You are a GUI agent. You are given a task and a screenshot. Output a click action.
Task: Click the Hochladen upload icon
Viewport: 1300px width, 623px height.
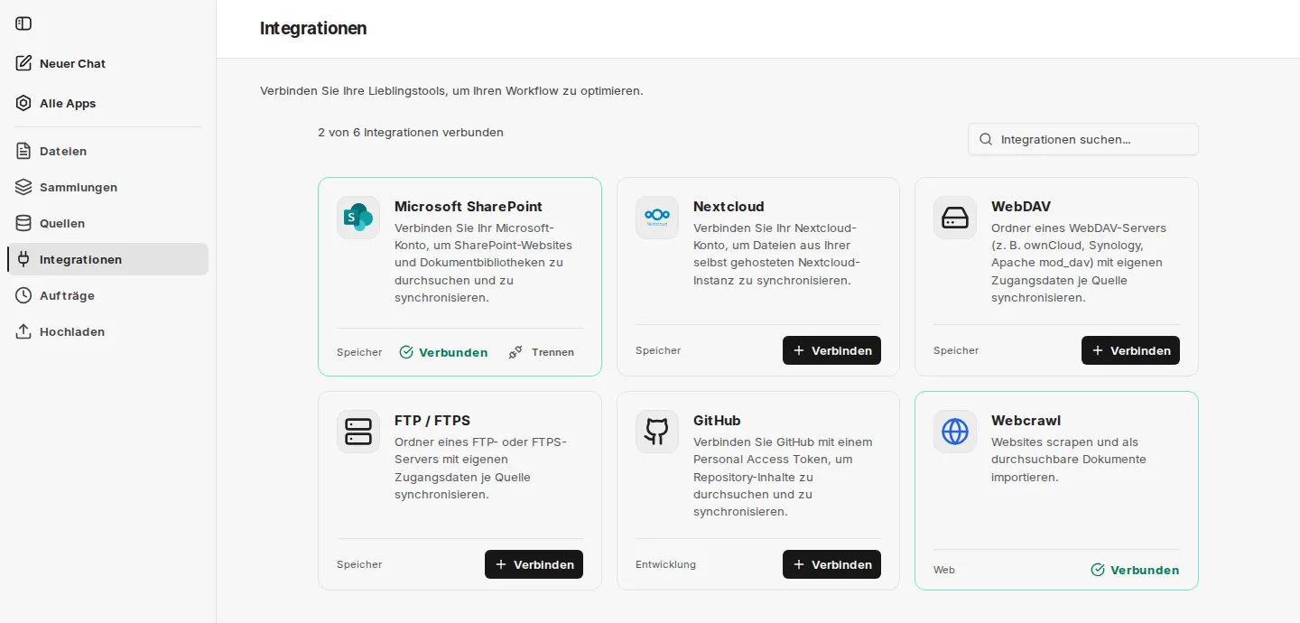pos(23,331)
